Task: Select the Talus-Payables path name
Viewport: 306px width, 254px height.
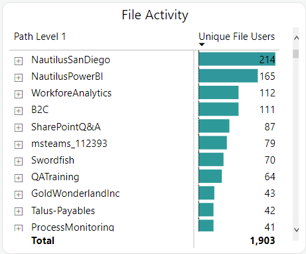Action: click(63, 211)
